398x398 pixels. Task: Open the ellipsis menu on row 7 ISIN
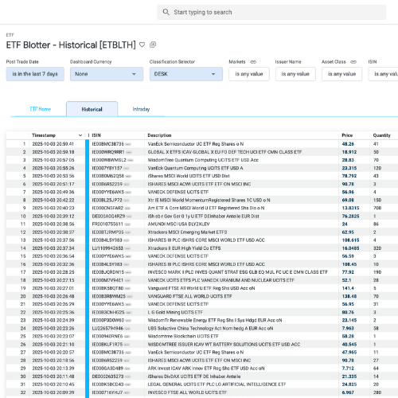coord(128,192)
